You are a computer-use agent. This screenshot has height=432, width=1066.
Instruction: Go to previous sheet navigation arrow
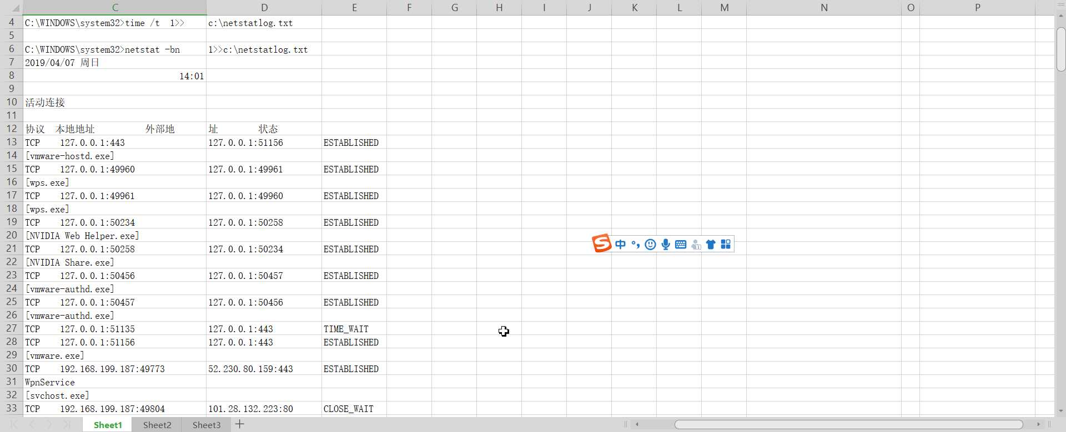pos(32,425)
